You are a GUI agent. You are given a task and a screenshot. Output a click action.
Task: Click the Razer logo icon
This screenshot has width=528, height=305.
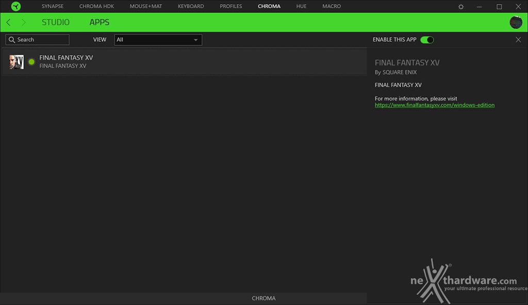tap(16, 6)
